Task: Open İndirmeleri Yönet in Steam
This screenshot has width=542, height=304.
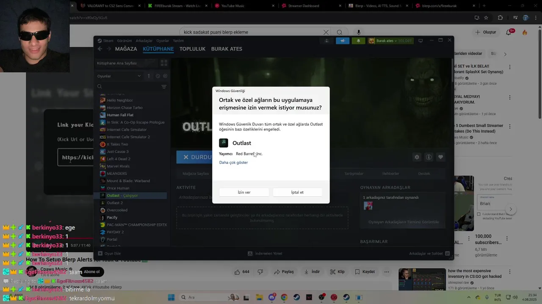Action: click(265, 253)
